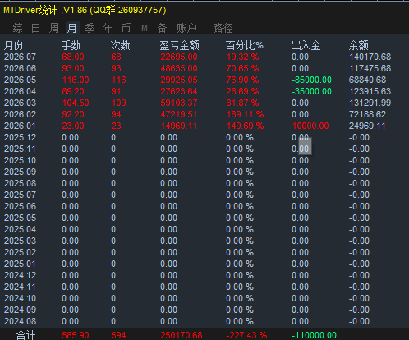Screen dimensions: 409x340
Task: Switch to the 币 currency tab
Action: [126, 28]
